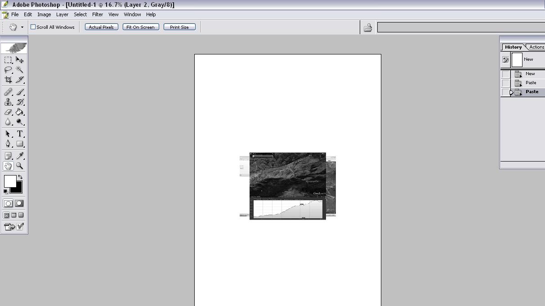
Task: Swap foreground and background colors arrow
Action: pos(20,177)
